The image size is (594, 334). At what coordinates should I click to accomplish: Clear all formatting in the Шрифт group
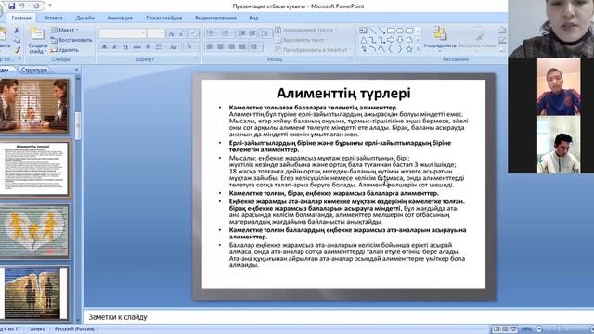click(194, 33)
